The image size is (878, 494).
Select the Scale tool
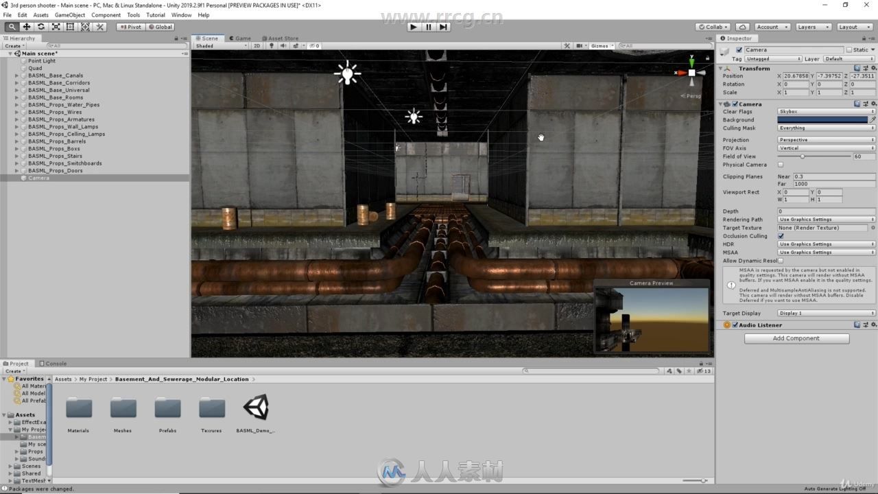[x=56, y=27]
